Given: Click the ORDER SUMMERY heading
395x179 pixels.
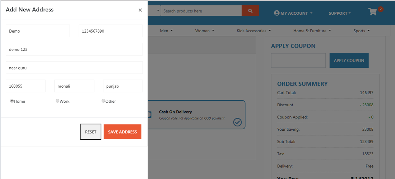Looking at the screenshot, I should (x=302, y=84).
